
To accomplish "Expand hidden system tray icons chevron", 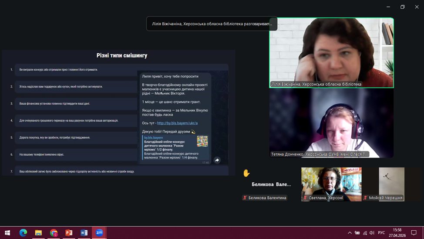I will point(350,233).
